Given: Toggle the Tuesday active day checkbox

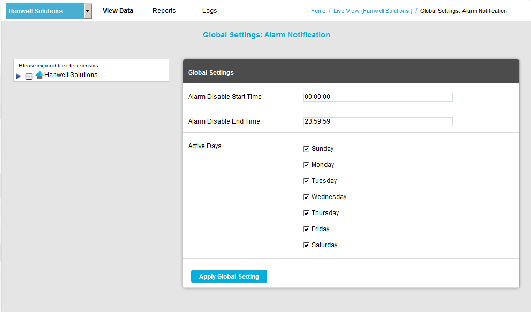Looking at the screenshot, I should [306, 181].
